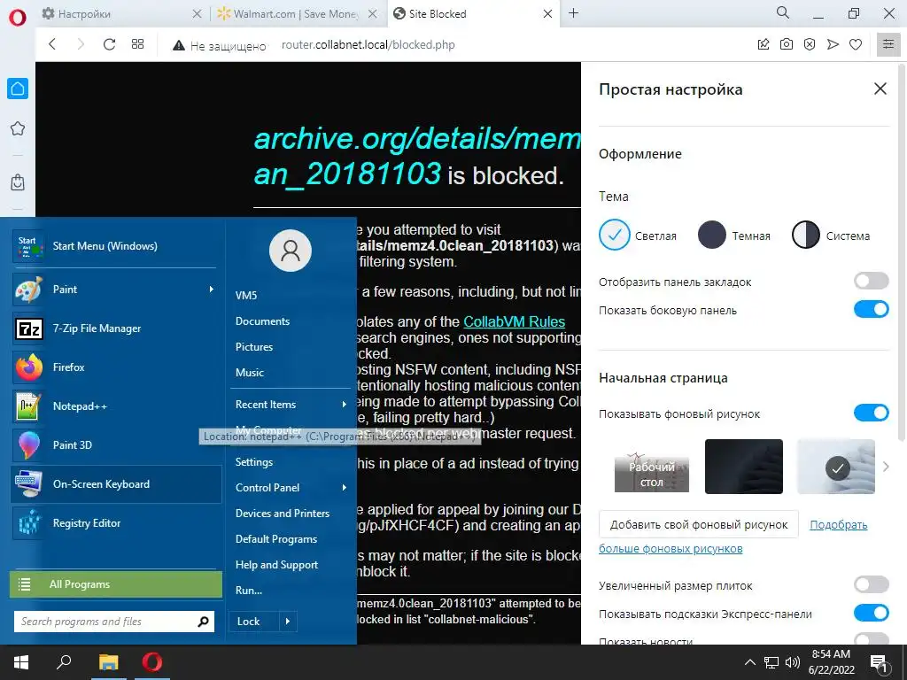Open Documents in start menu
Screen dimensions: 907x680
coord(262,321)
